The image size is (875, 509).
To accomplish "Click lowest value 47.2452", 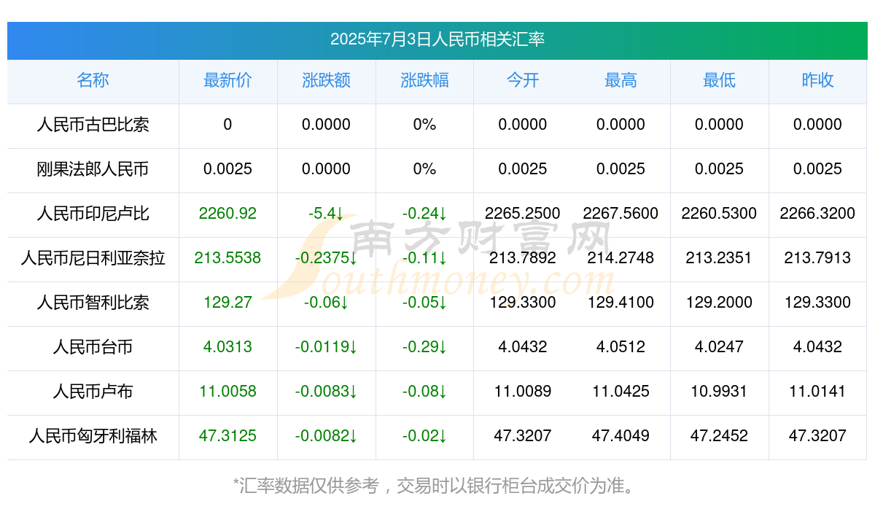I will [x=719, y=436].
